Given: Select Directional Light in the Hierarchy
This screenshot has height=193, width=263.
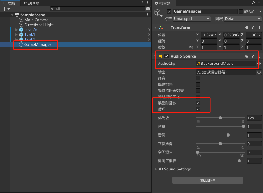Looking at the screenshot, I should coord(39,25).
